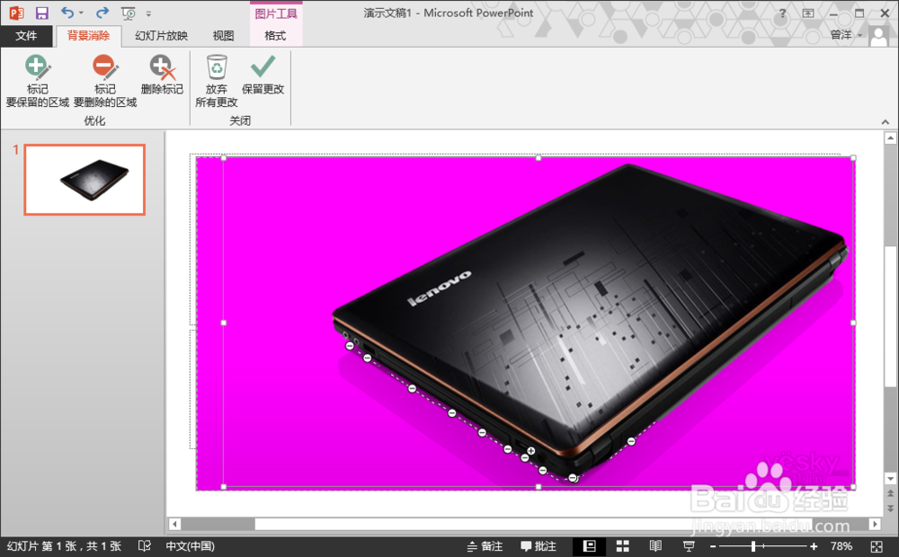Screen dimensions: 899x557
Task: Open spell check icon in status bar
Action: coord(145,546)
